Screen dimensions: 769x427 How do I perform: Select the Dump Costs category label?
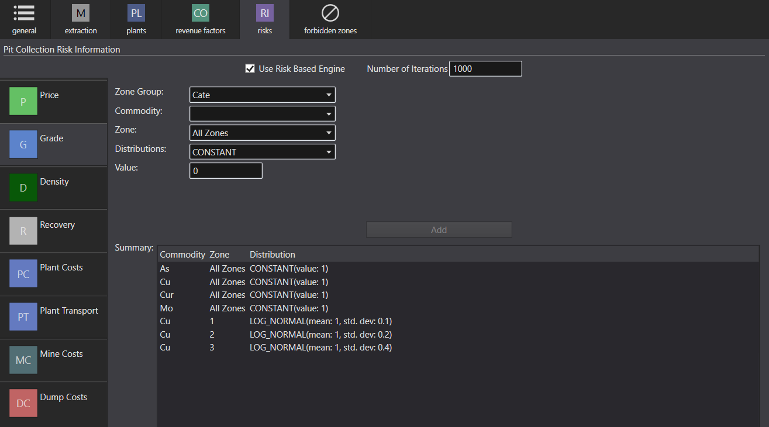(x=63, y=397)
